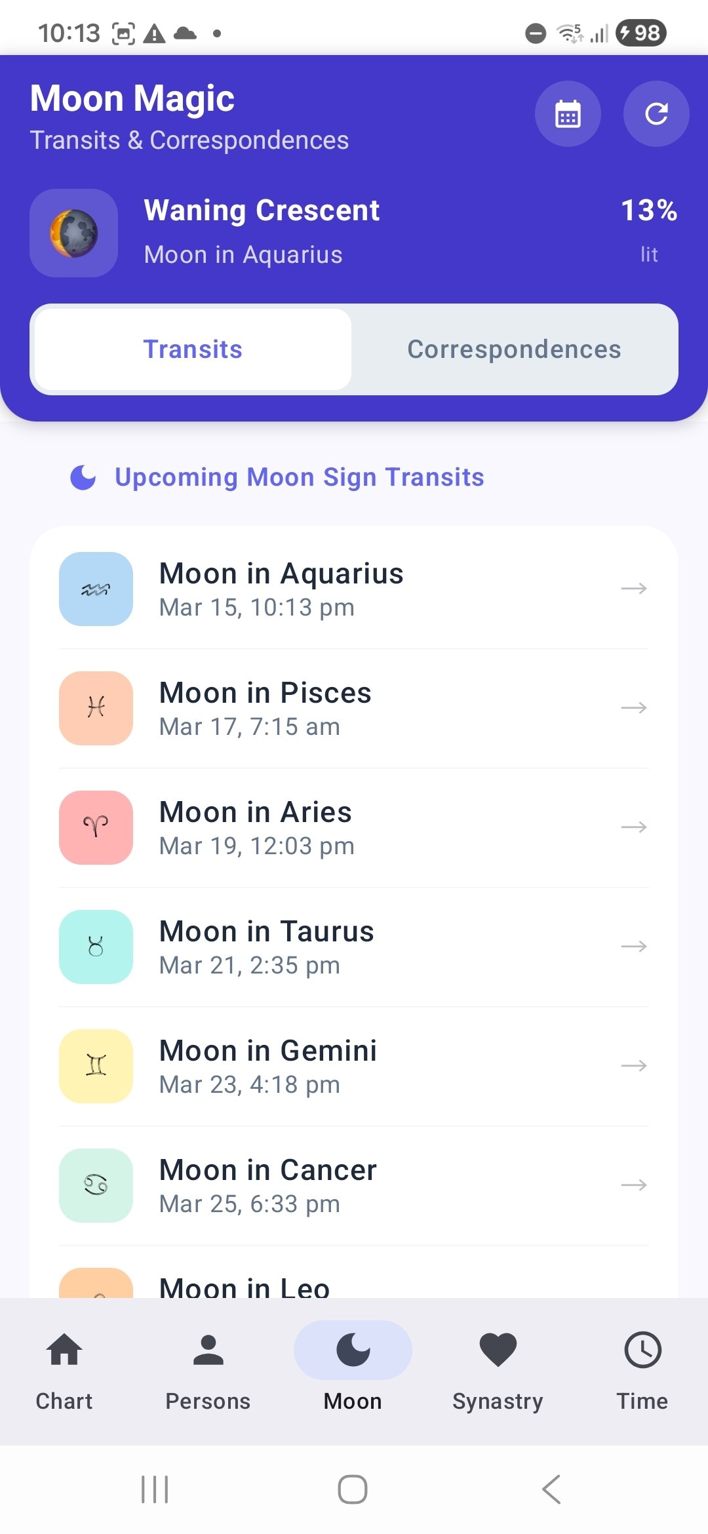Expand Moon in Aries arrow
This screenshot has height=1534, width=708.
pyautogui.click(x=633, y=827)
